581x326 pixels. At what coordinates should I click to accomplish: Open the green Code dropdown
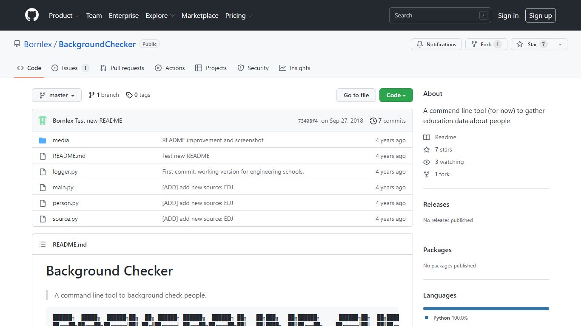[x=396, y=95]
